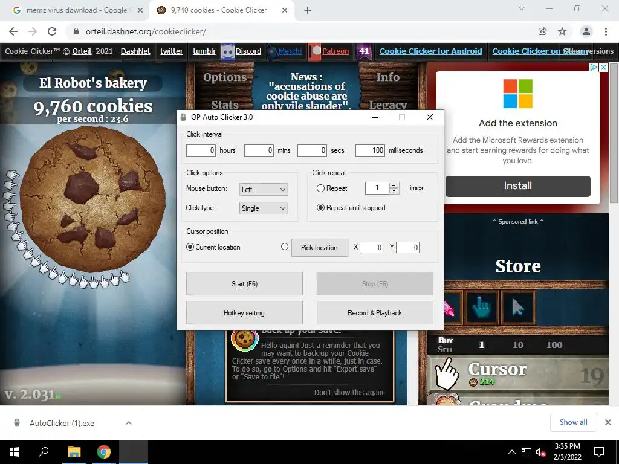Bookmark this page with star icon
Viewport: 619px width, 464px height.
pyautogui.click(x=562, y=31)
